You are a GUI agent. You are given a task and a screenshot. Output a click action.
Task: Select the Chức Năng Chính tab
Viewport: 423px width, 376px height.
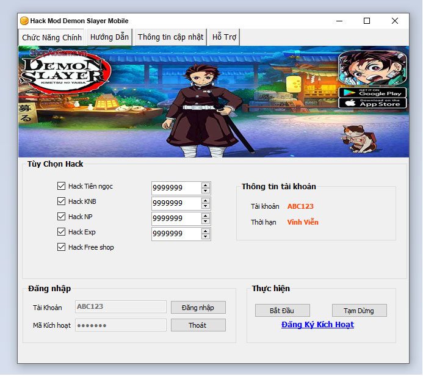click(x=52, y=37)
